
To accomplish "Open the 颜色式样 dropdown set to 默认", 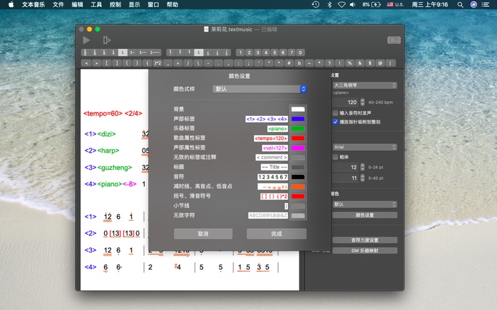I will (260, 89).
